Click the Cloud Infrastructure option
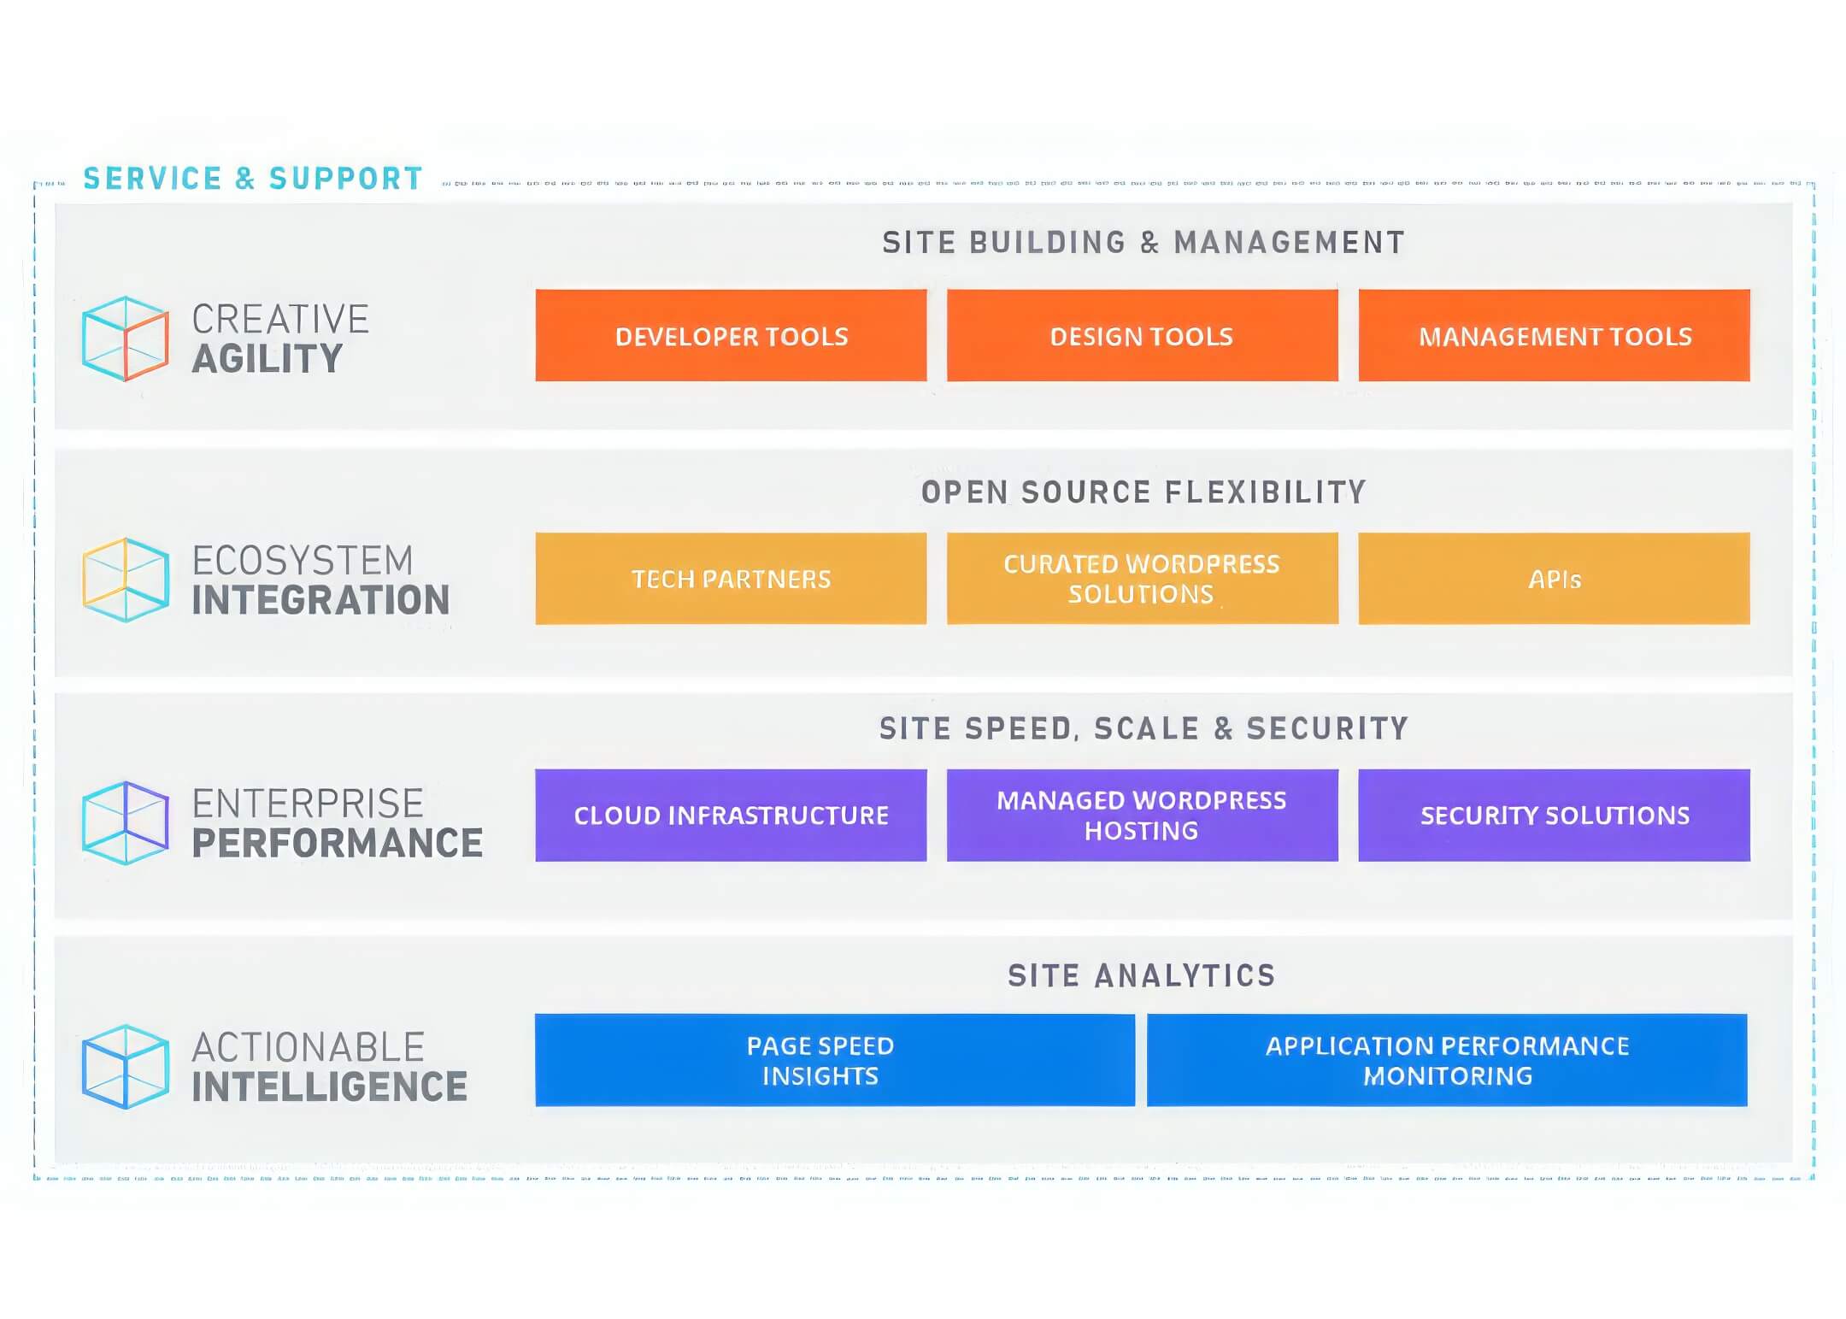The width and height of the screenshot is (1846, 1319). tap(729, 816)
